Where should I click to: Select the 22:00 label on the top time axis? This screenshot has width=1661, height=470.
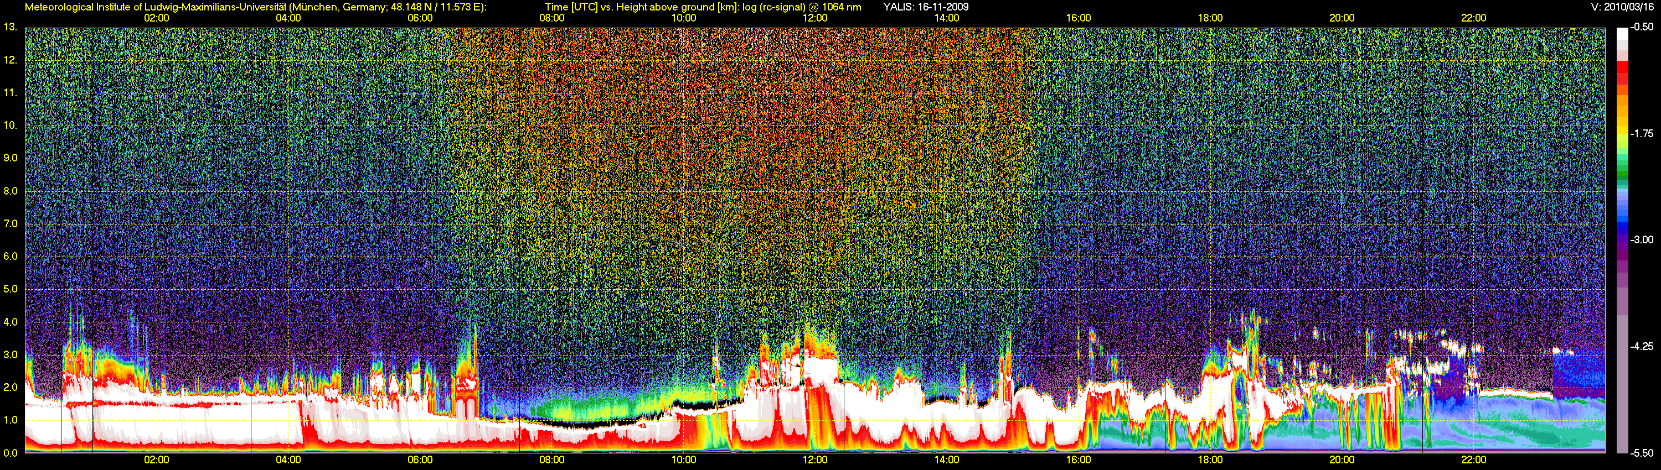1474,18
